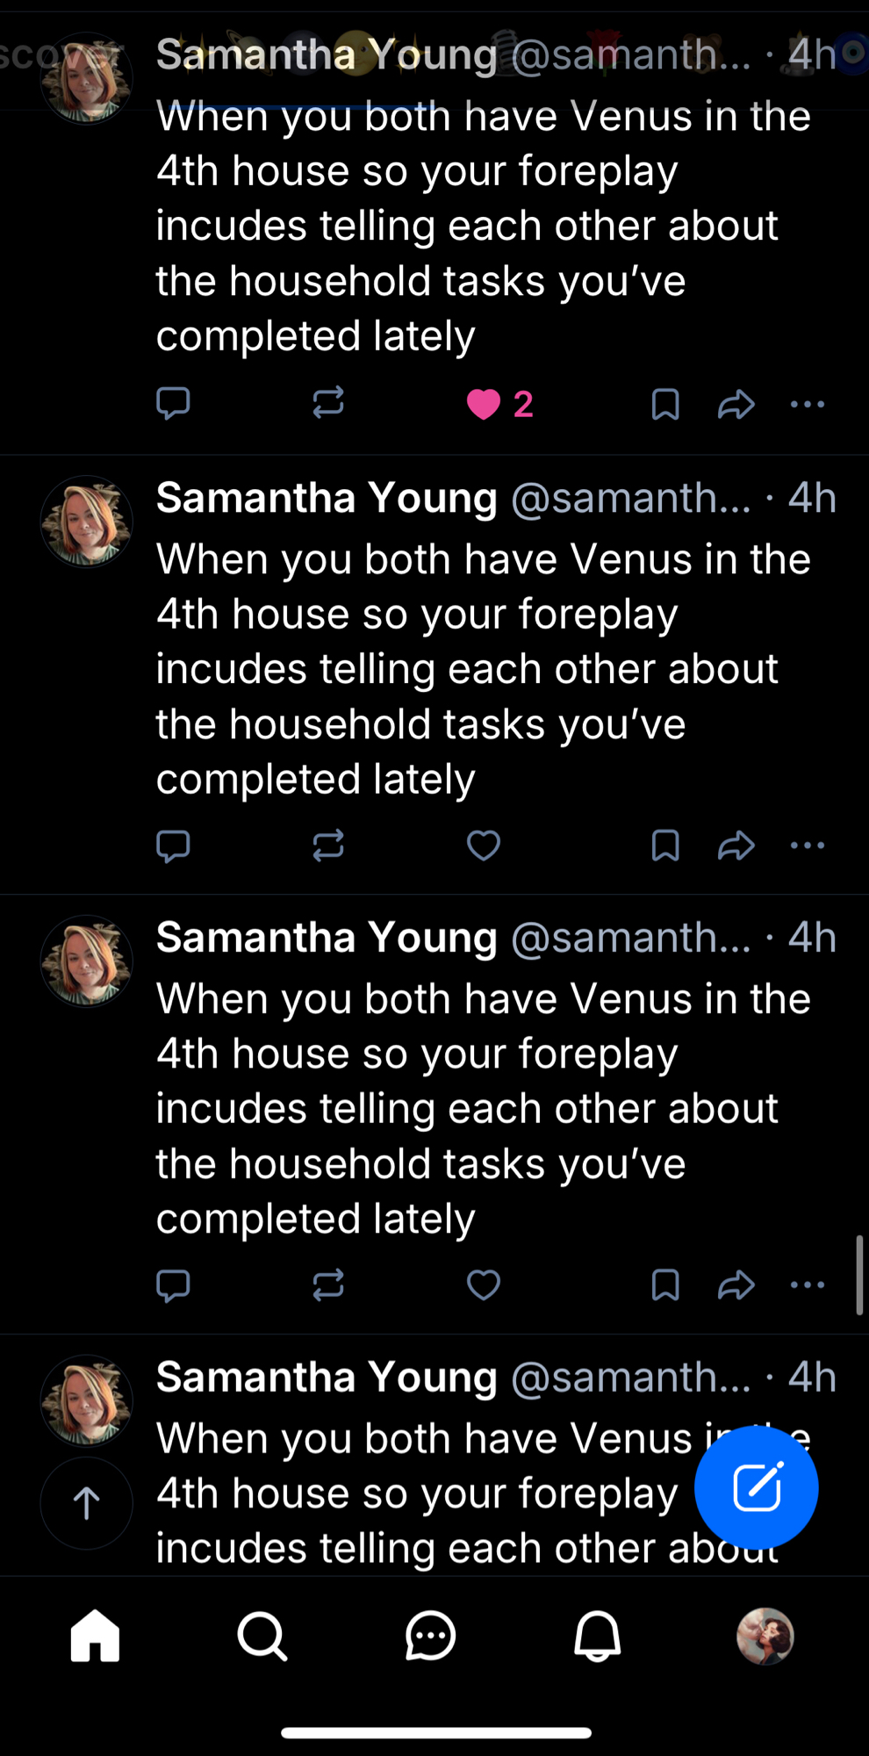Open the notifications bell

(598, 1637)
